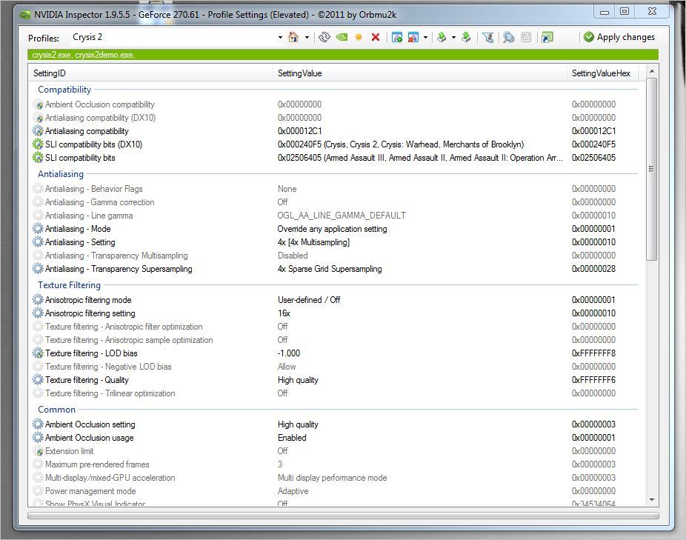
Task: Click value OGL_AA_LINE_GAMMA_DEFAULT
Action: click(x=342, y=216)
